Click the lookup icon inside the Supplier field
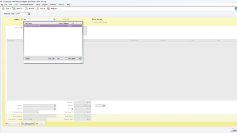The width and height of the screenshot is (237, 133). pyautogui.click(x=54, y=20)
